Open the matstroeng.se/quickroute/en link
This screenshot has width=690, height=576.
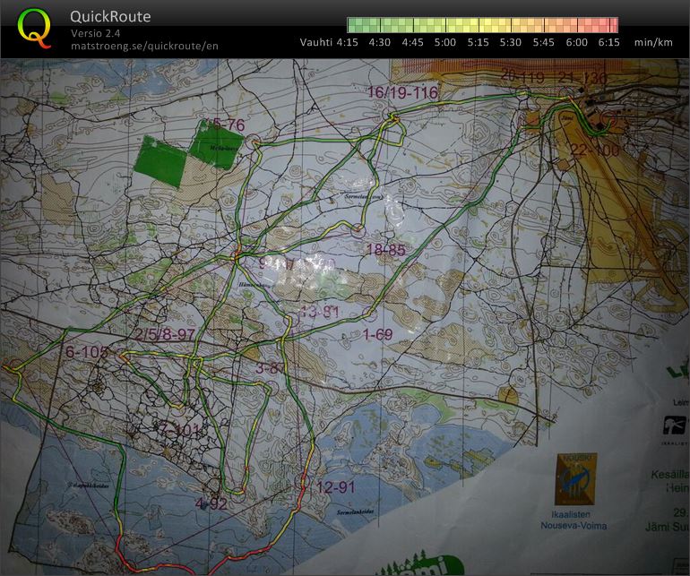pos(144,46)
